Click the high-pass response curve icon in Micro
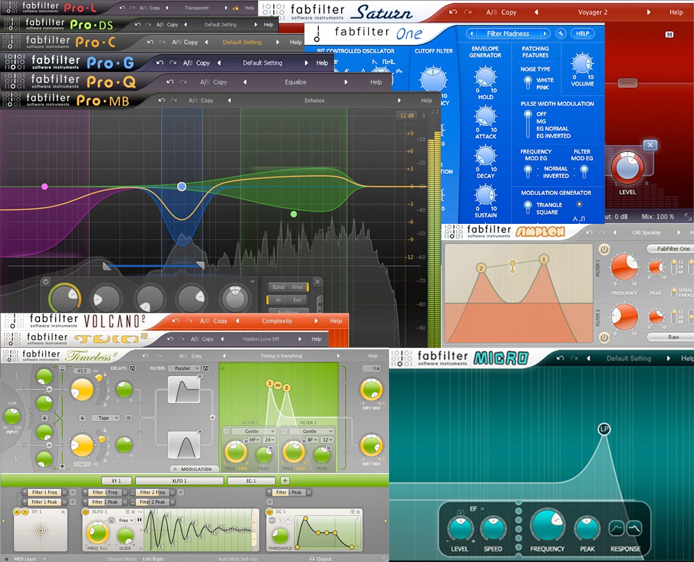The image size is (694, 562). coord(616,528)
